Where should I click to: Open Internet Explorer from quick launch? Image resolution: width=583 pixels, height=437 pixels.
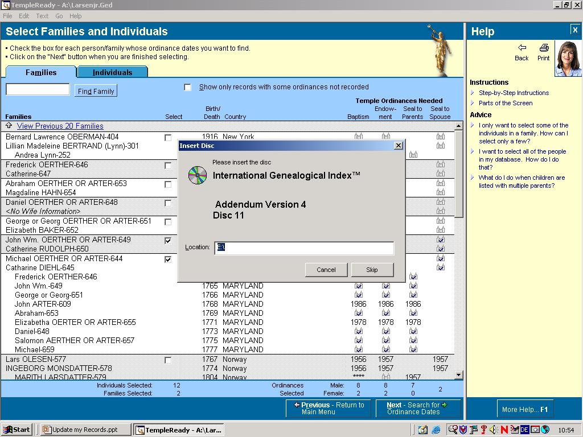coord(436,430)
